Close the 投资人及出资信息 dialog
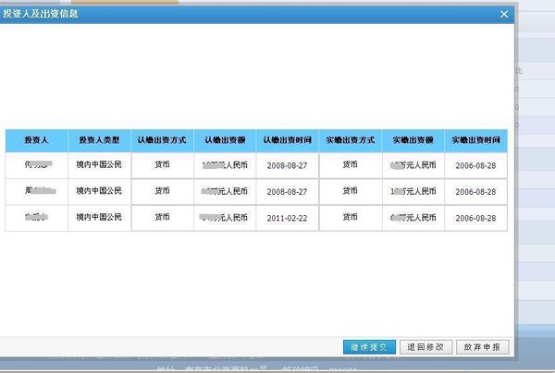The width and height of the screenshot is (555, 373). coord(503,14)
